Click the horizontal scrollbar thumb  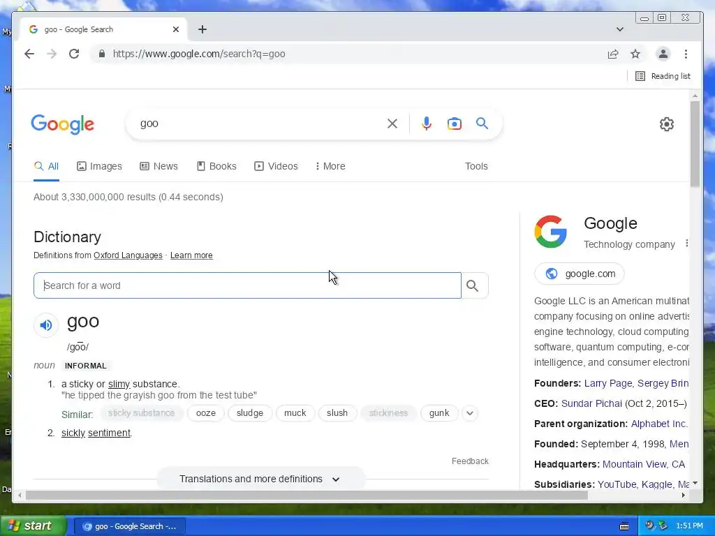307,495
